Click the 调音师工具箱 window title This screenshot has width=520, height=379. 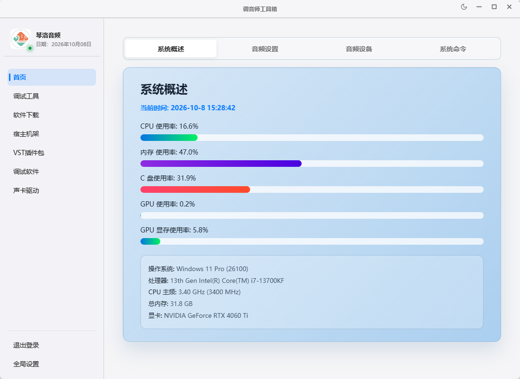coord(259,9)
